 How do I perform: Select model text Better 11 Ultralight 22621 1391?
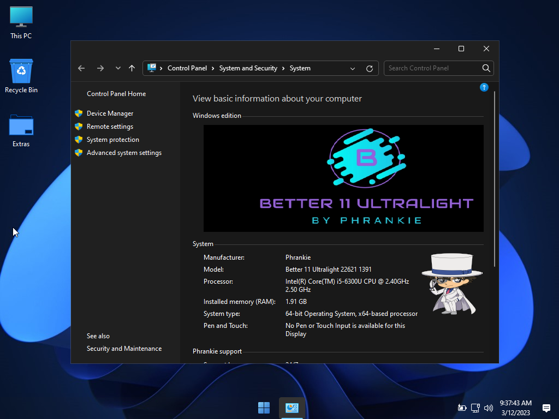click(x=328, y=270)
